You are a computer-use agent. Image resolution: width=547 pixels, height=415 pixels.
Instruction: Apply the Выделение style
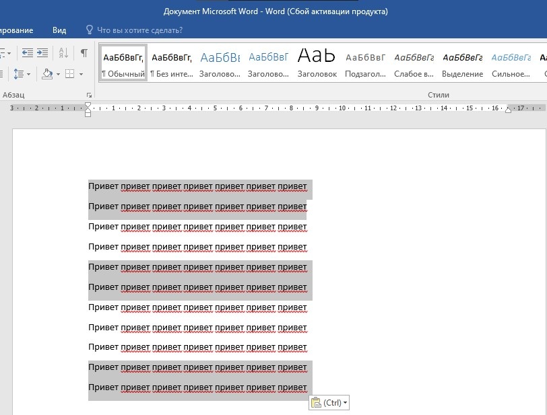coord(462,63)
